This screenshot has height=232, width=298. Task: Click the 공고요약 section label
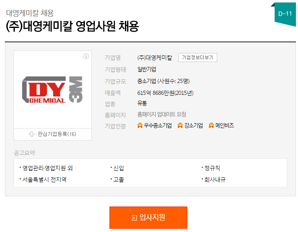[25, 153]
